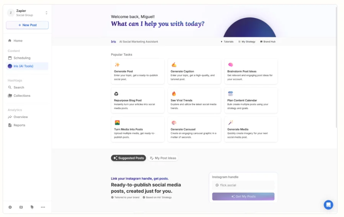Click the Brainstorm Post Ideas brain icon
The image size is (344, 217).
tap(230, 65)
